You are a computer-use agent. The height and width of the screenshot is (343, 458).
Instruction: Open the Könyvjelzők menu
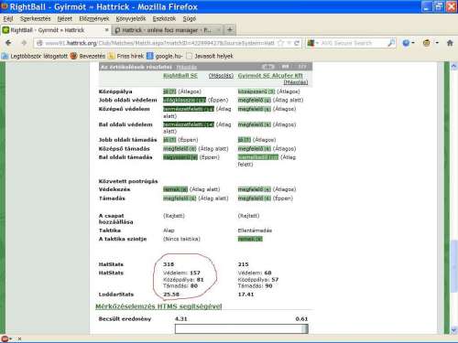(x=131, y=19)
